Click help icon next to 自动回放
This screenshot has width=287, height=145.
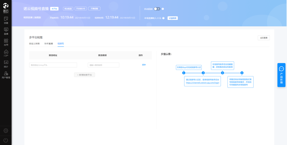tap(163, 9)
